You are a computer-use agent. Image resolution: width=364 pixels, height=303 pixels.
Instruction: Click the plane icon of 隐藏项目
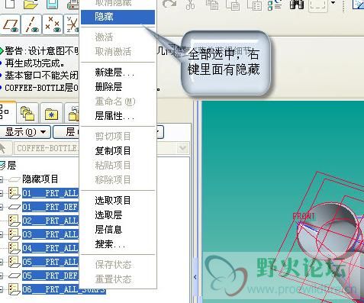click(x=14, y=180)
